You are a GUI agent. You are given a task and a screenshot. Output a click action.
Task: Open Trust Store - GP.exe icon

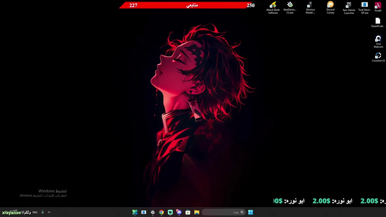(365, 8)
